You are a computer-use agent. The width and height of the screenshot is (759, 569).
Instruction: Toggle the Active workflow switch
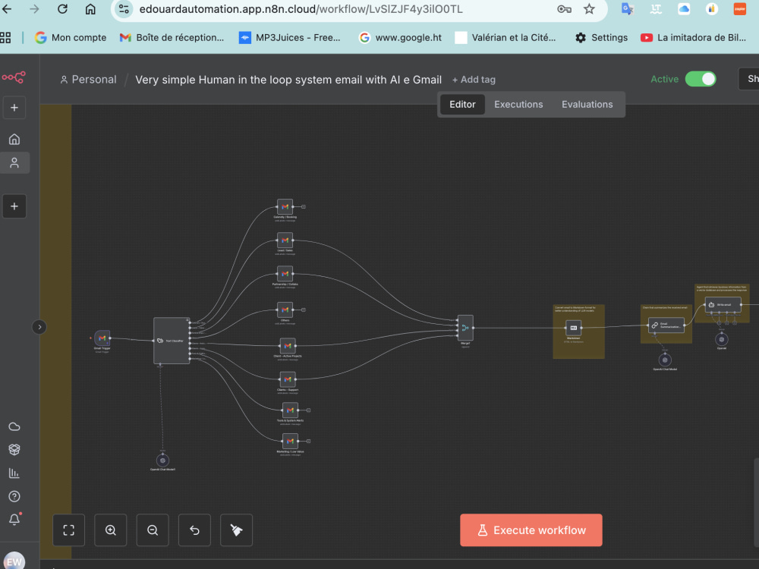pyautogui.click(x=701, y=79)
